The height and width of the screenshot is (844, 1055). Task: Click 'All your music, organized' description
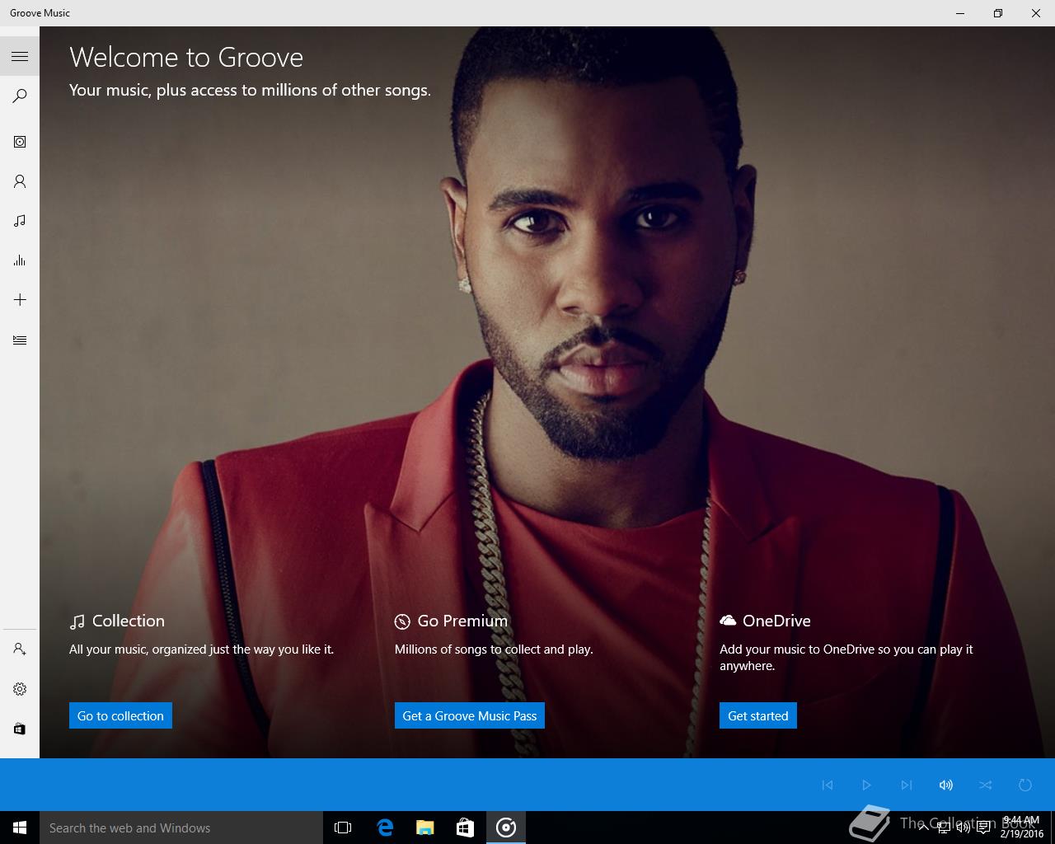pyautogui.click(x=201, y=649)
